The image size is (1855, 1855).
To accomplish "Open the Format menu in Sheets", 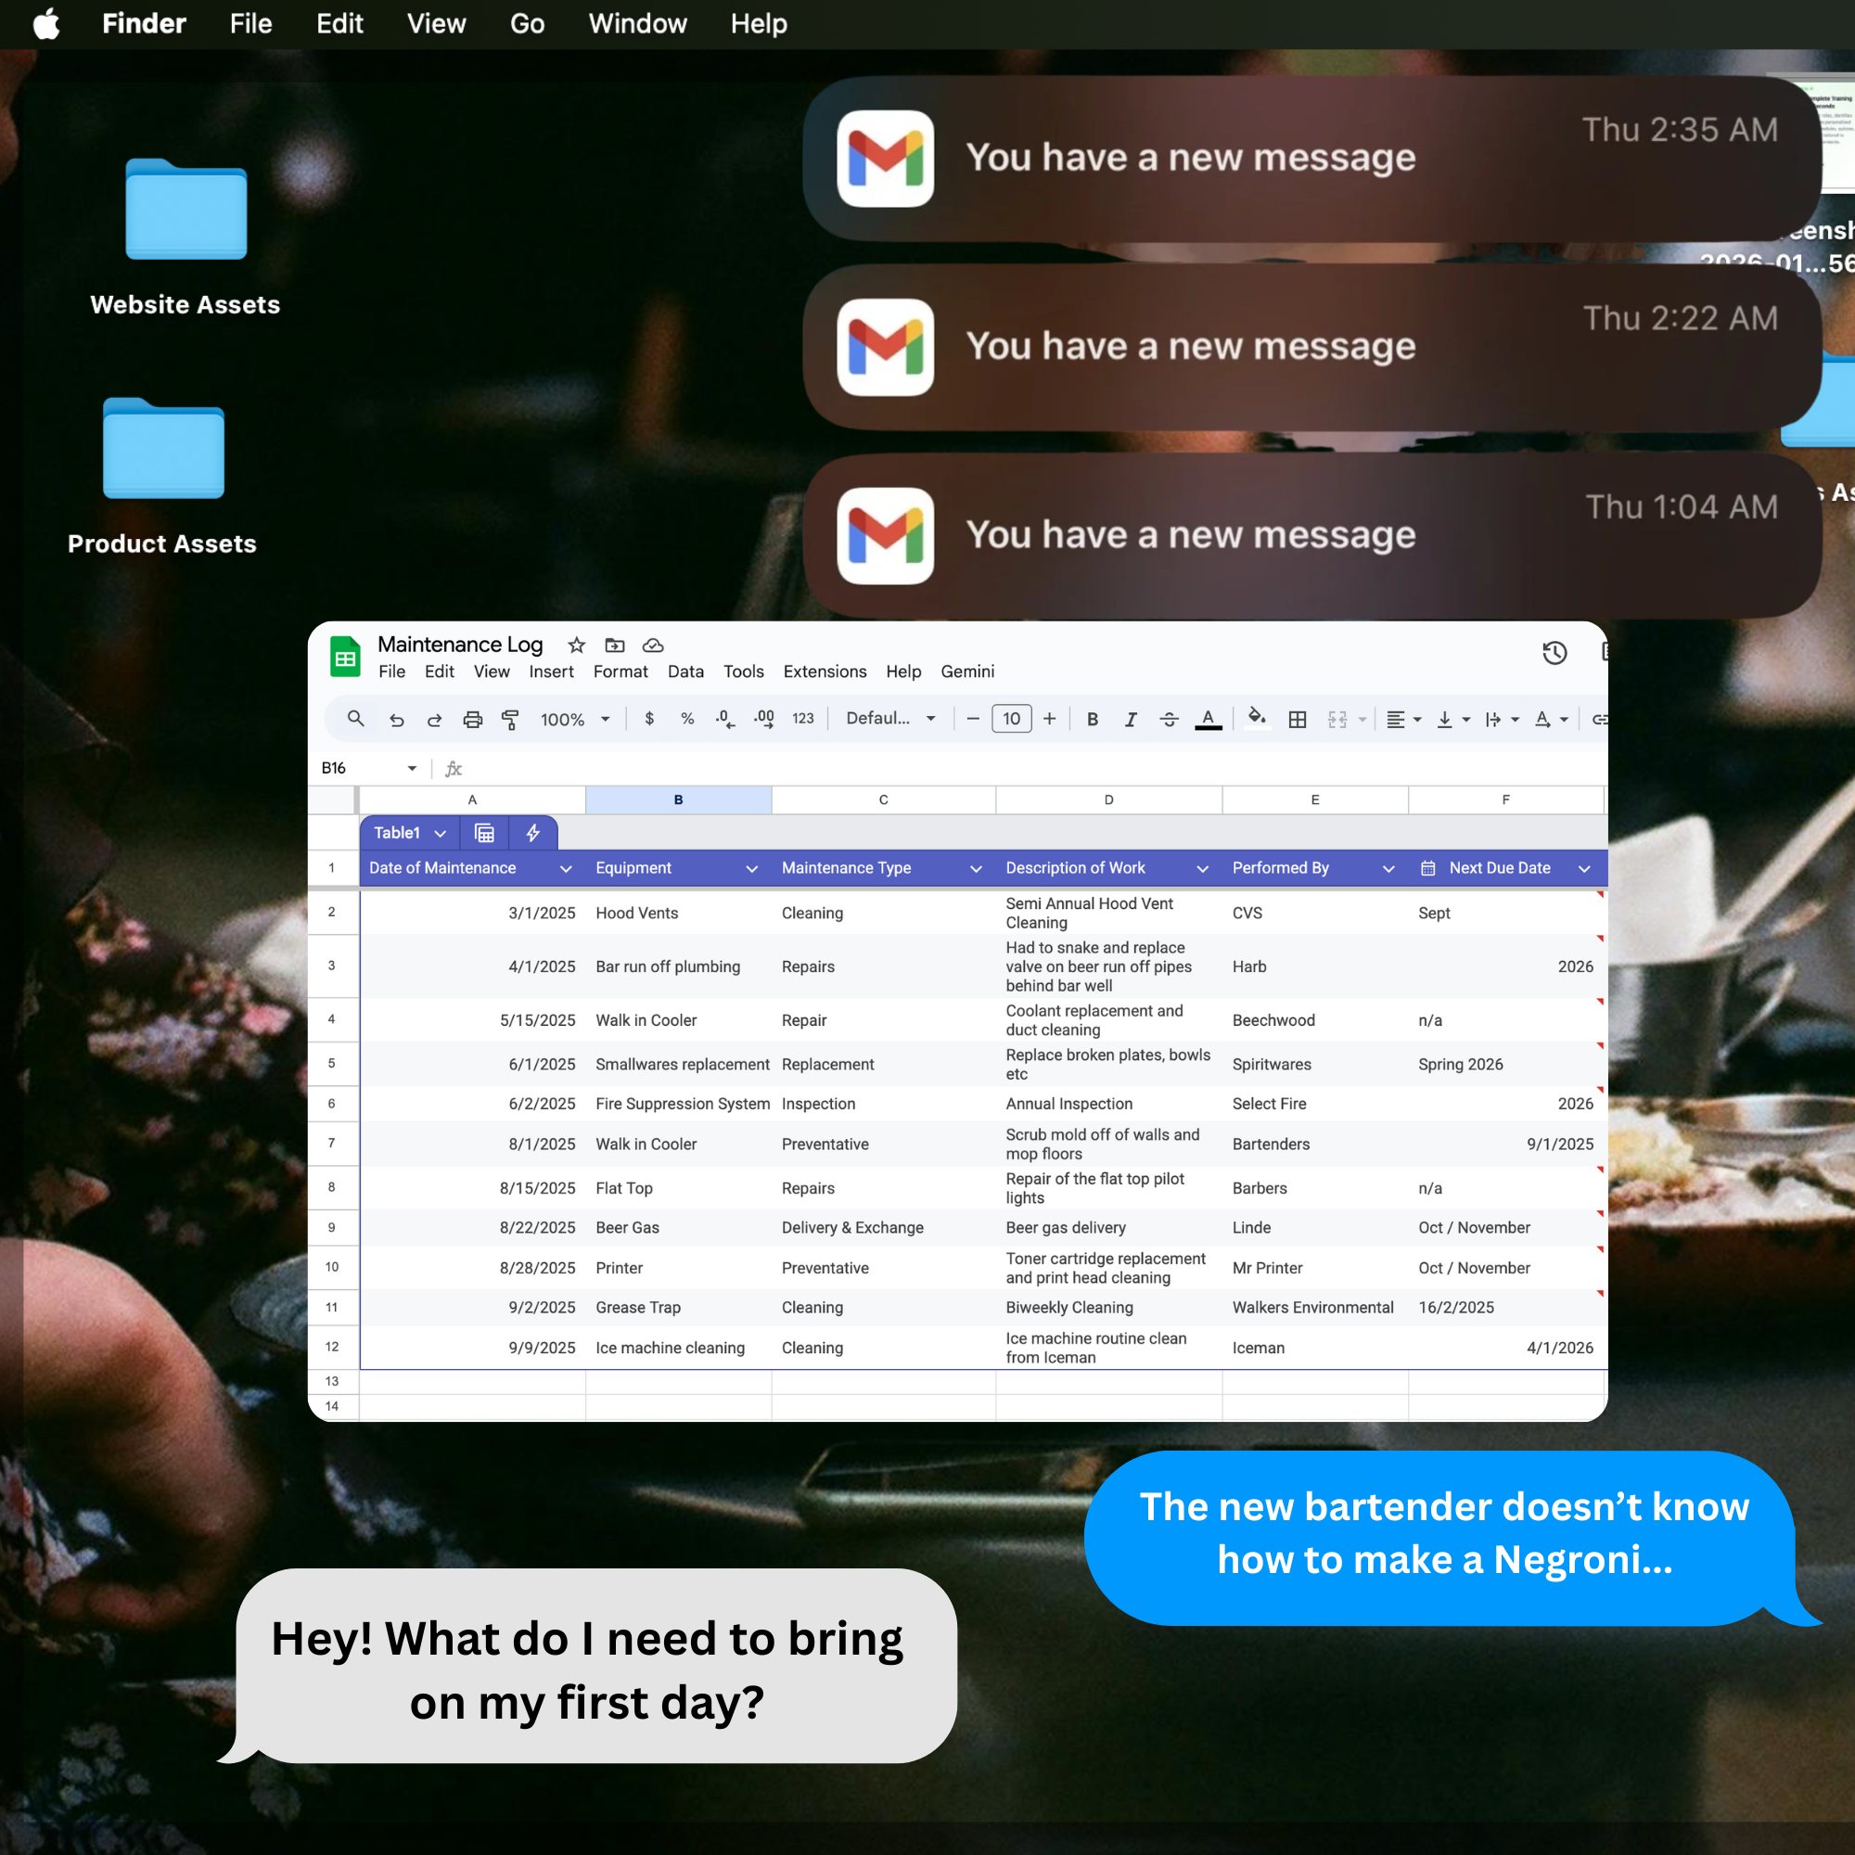I will coord(620,672).
